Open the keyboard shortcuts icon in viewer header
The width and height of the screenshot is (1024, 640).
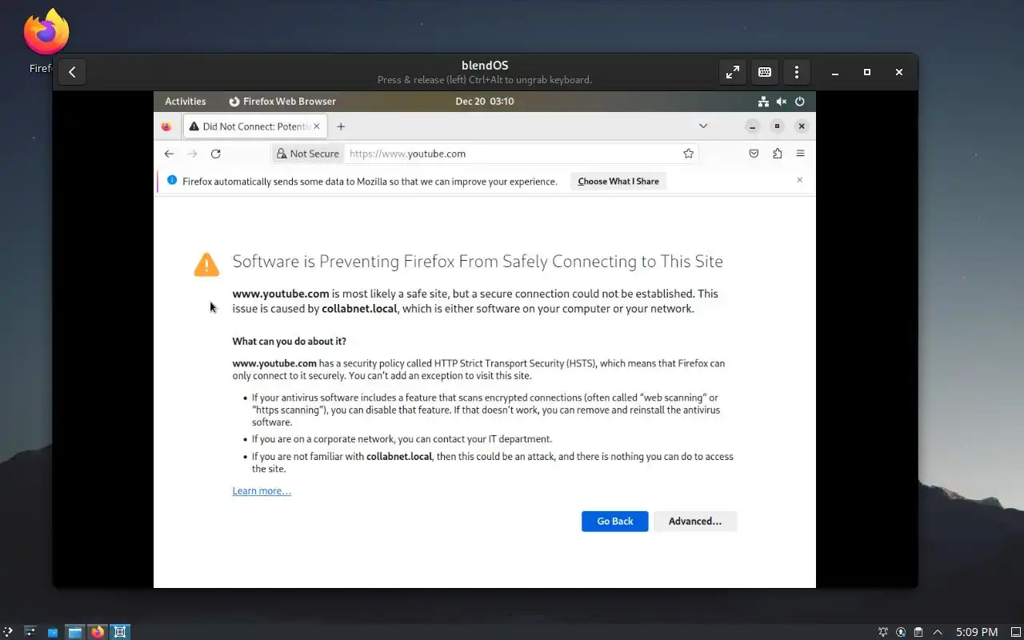[x=765, y=72]
